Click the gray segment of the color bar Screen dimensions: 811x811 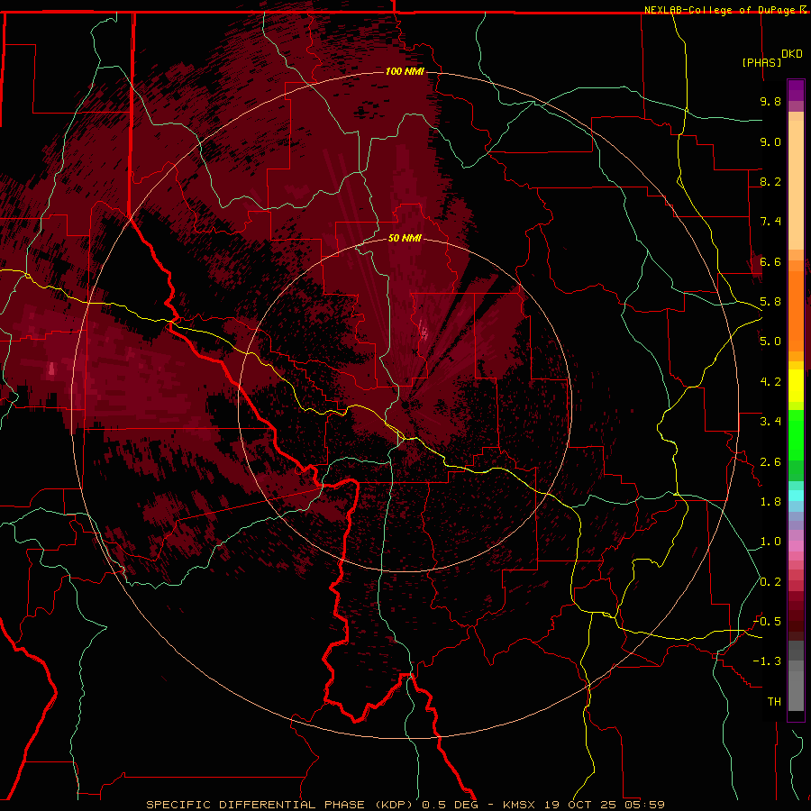[796, 676]
